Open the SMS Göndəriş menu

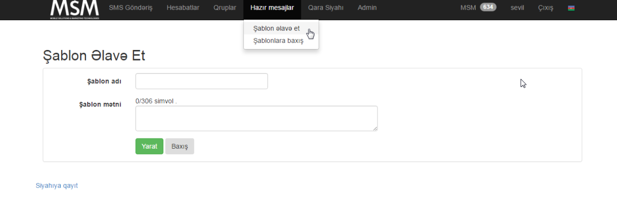point(131,8)
